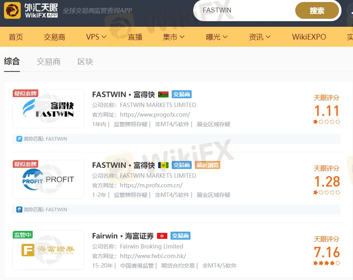Viewport: 353px width, 280px height.
Task: Expand the 集市 dropdown menu
Action: [174, 37]
